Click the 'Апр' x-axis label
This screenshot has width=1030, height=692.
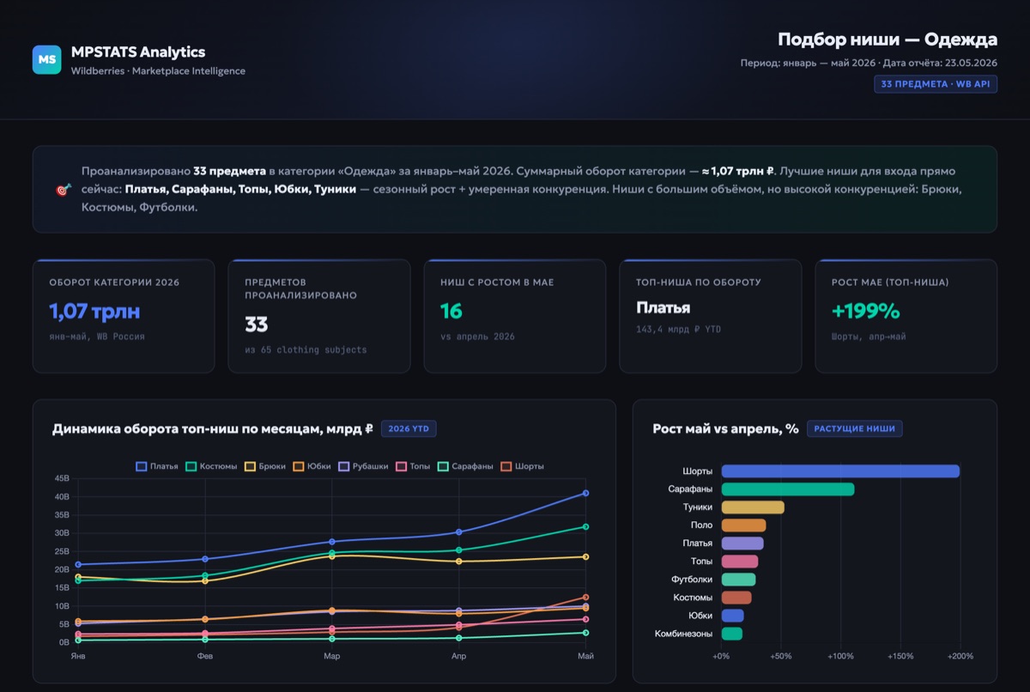(x=459, y=656)
